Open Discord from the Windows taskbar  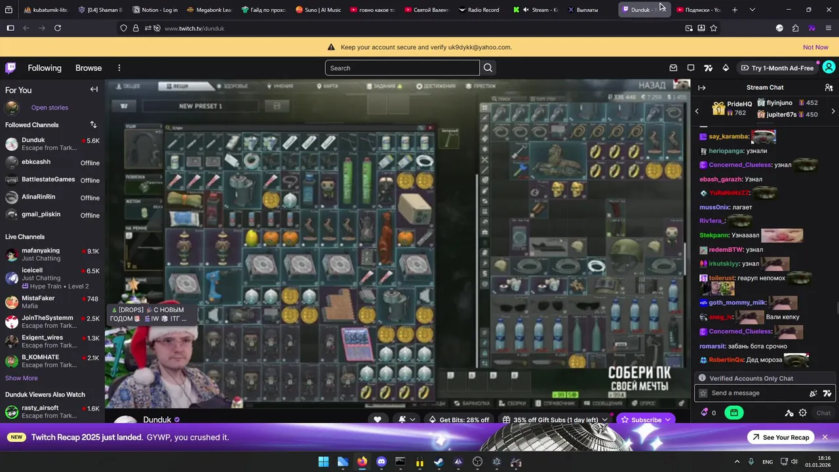(x=381, y=462)
